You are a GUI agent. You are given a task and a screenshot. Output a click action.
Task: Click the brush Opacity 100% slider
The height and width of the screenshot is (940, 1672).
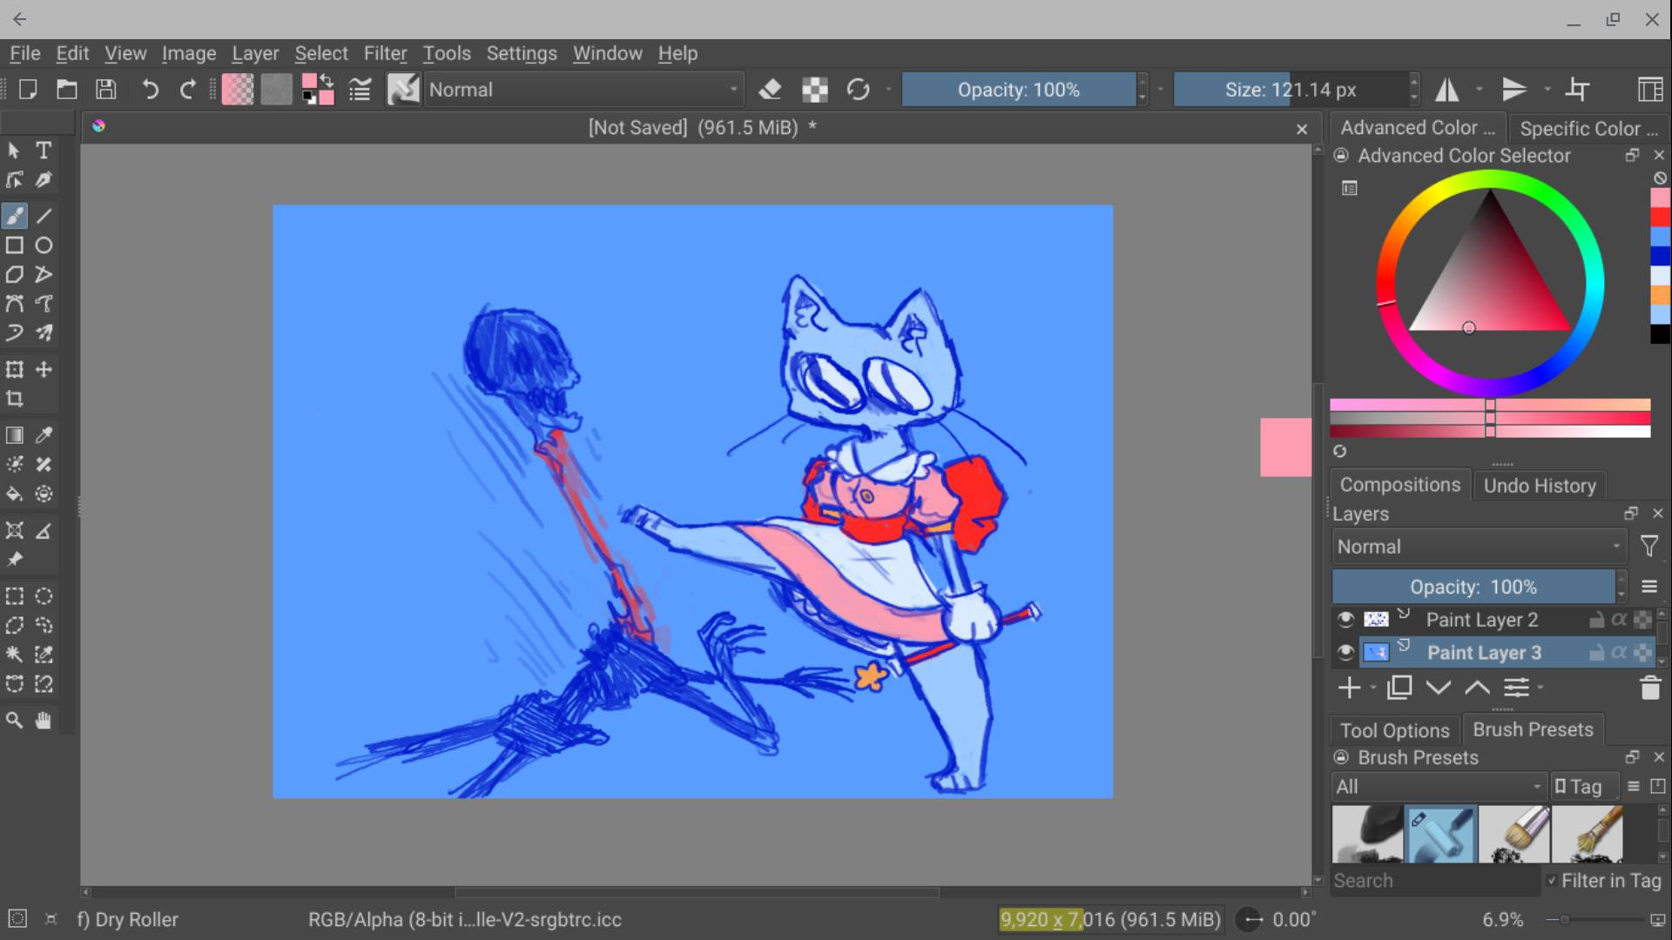[1019, 90]
